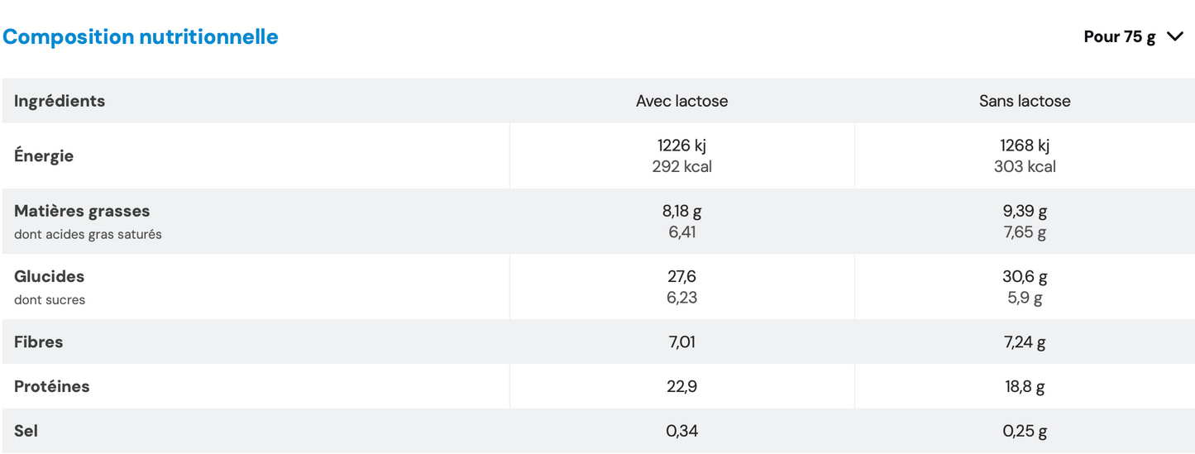Click the 7,24 g fibre value
The image size is (1195, 454).
1025,342
